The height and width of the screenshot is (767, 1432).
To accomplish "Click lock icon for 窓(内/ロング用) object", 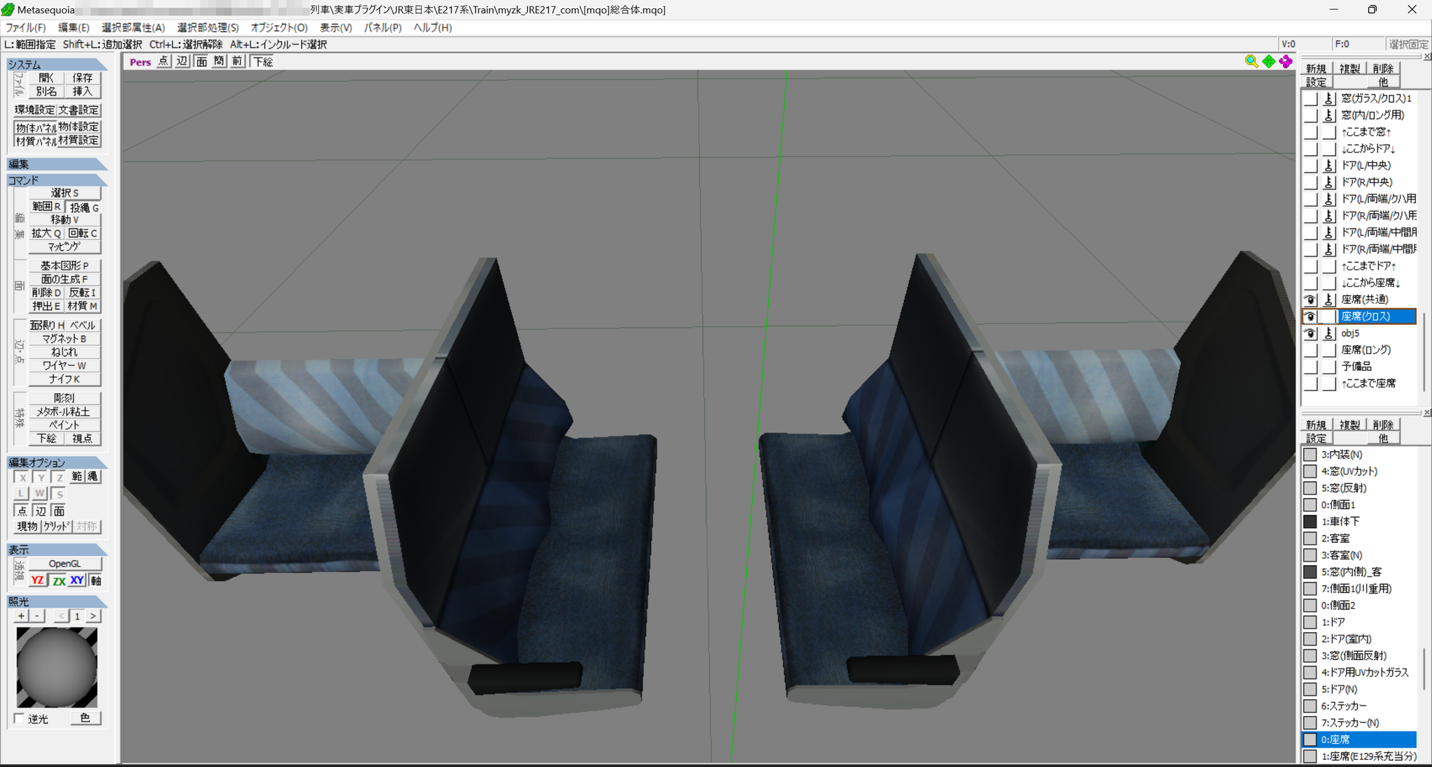I will pyautogui.click(x=1329, y=115).
